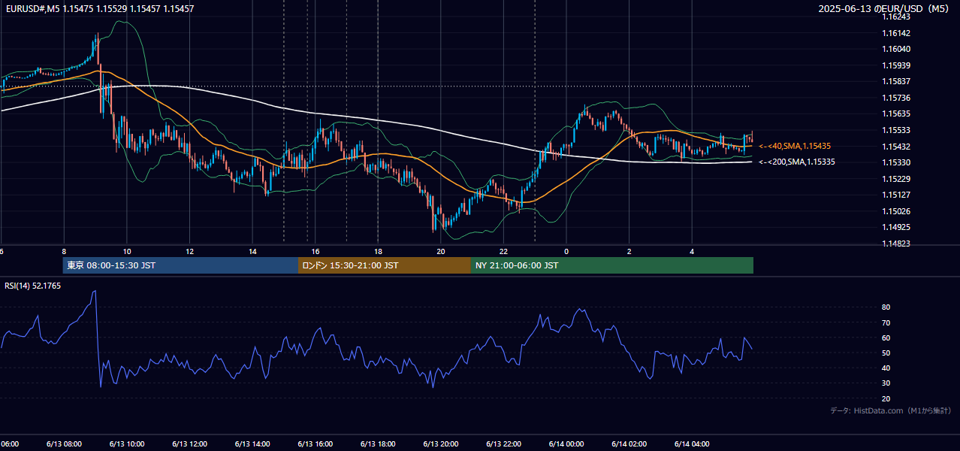The height and width of the screenshot is (451, 960).
Task: Click price axis value 1.15026
Action: [x=897, y=211]
